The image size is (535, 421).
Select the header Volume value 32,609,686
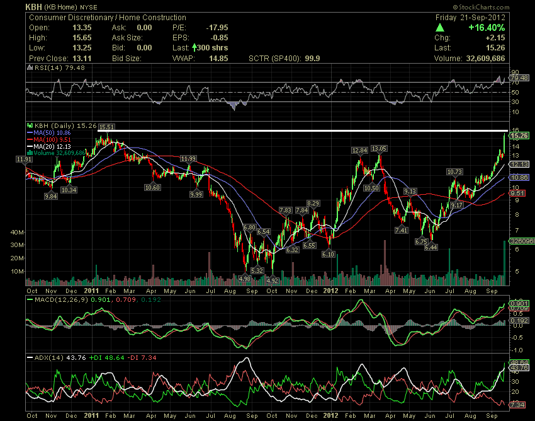pyautogui.click(x=485, y=58)
